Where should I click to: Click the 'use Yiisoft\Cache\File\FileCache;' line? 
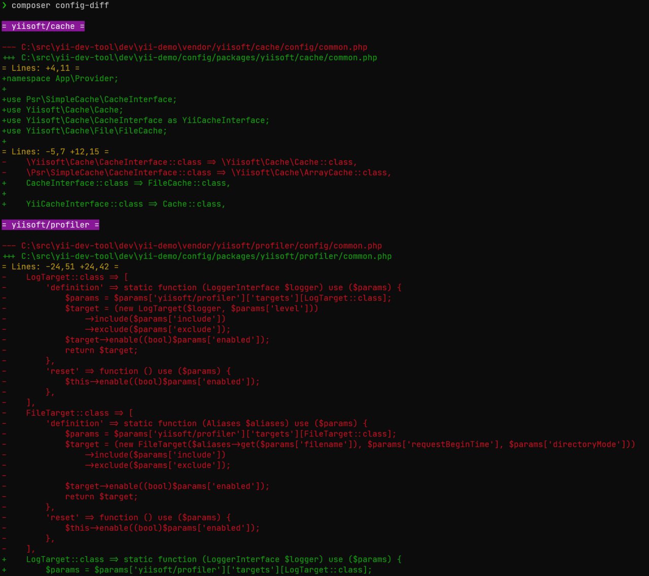pyautogui.click(x=84, y=131)
